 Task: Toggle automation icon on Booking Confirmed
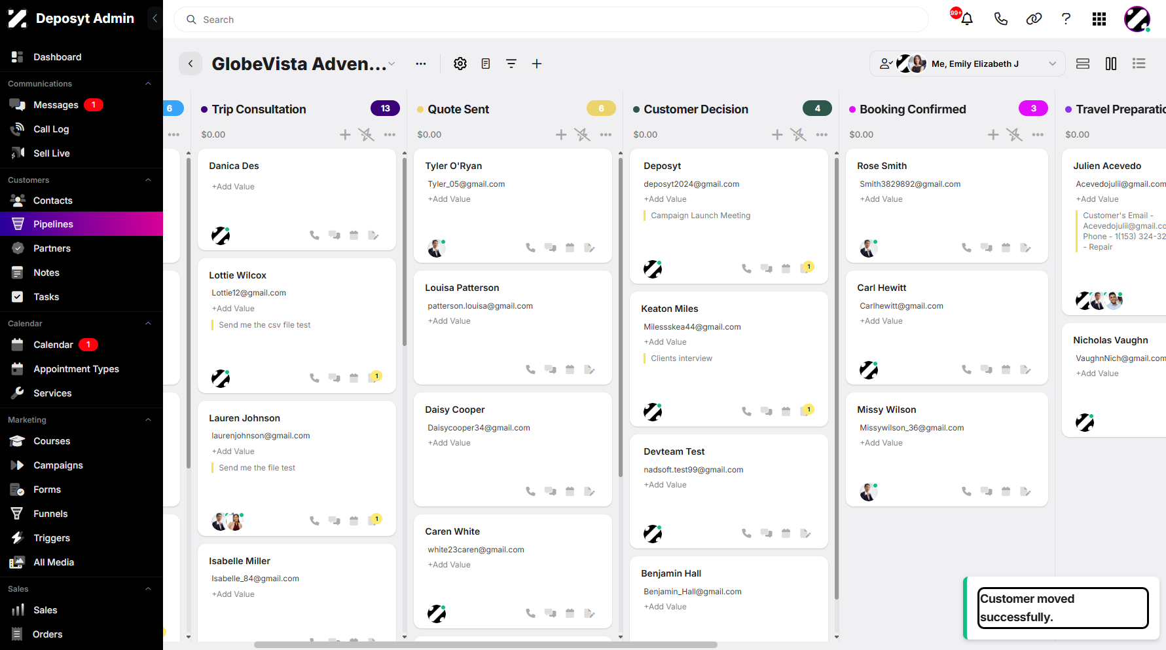(1015, 134)
